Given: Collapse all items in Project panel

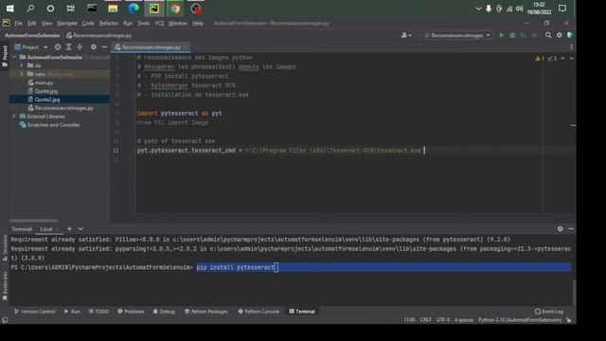Looking at the screenshot, I should tap(80, 47).
